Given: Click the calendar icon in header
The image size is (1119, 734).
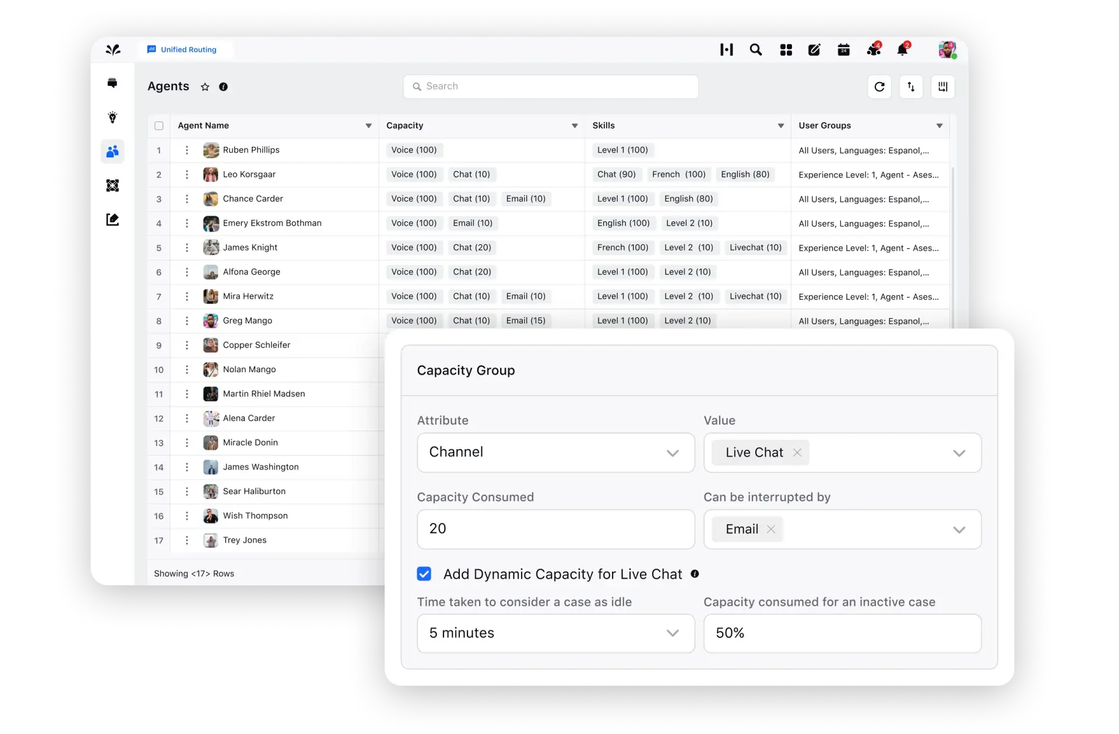Looking at the screenshot, I should (x=843, y=50).
